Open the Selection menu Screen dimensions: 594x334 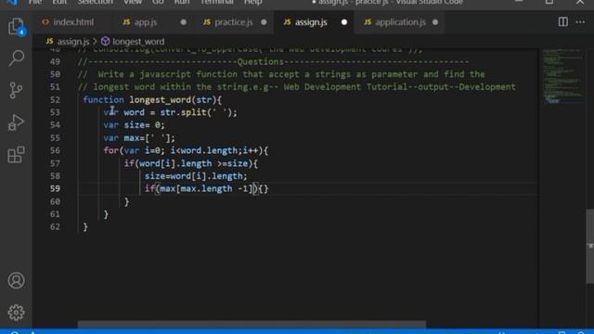(x=95, y=2)
